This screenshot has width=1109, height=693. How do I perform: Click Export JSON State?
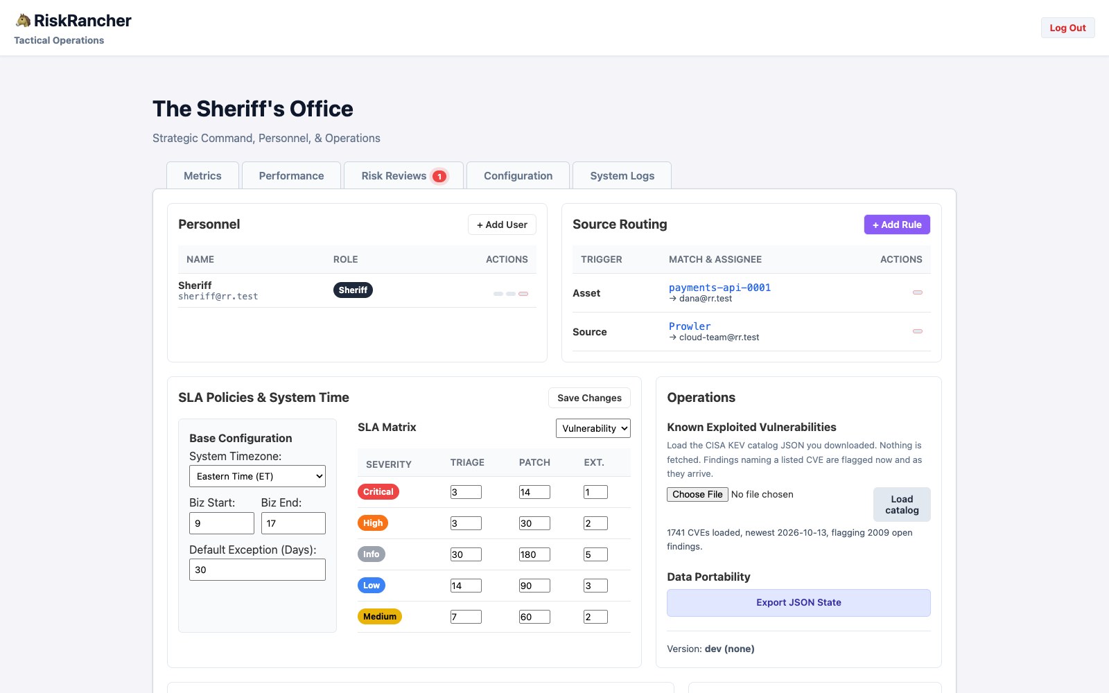[798, 603]
